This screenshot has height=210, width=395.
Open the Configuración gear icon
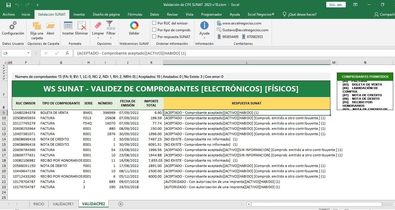[13, 26]
